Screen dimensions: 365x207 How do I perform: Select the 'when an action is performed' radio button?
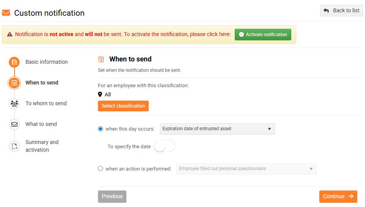pos(101,169)
